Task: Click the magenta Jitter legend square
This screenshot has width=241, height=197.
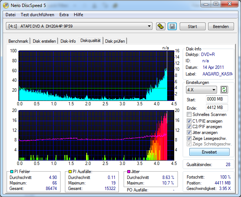Action: [128, 172]
